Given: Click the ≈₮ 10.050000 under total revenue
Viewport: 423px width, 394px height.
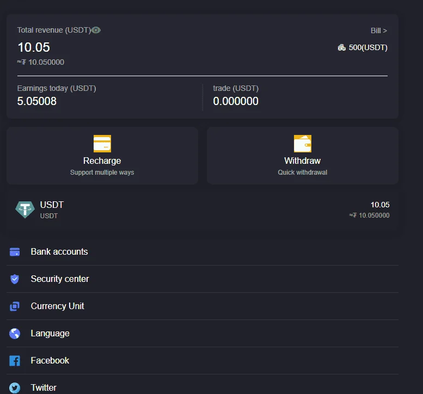Looking at the screenshot, I should point(41,62).
